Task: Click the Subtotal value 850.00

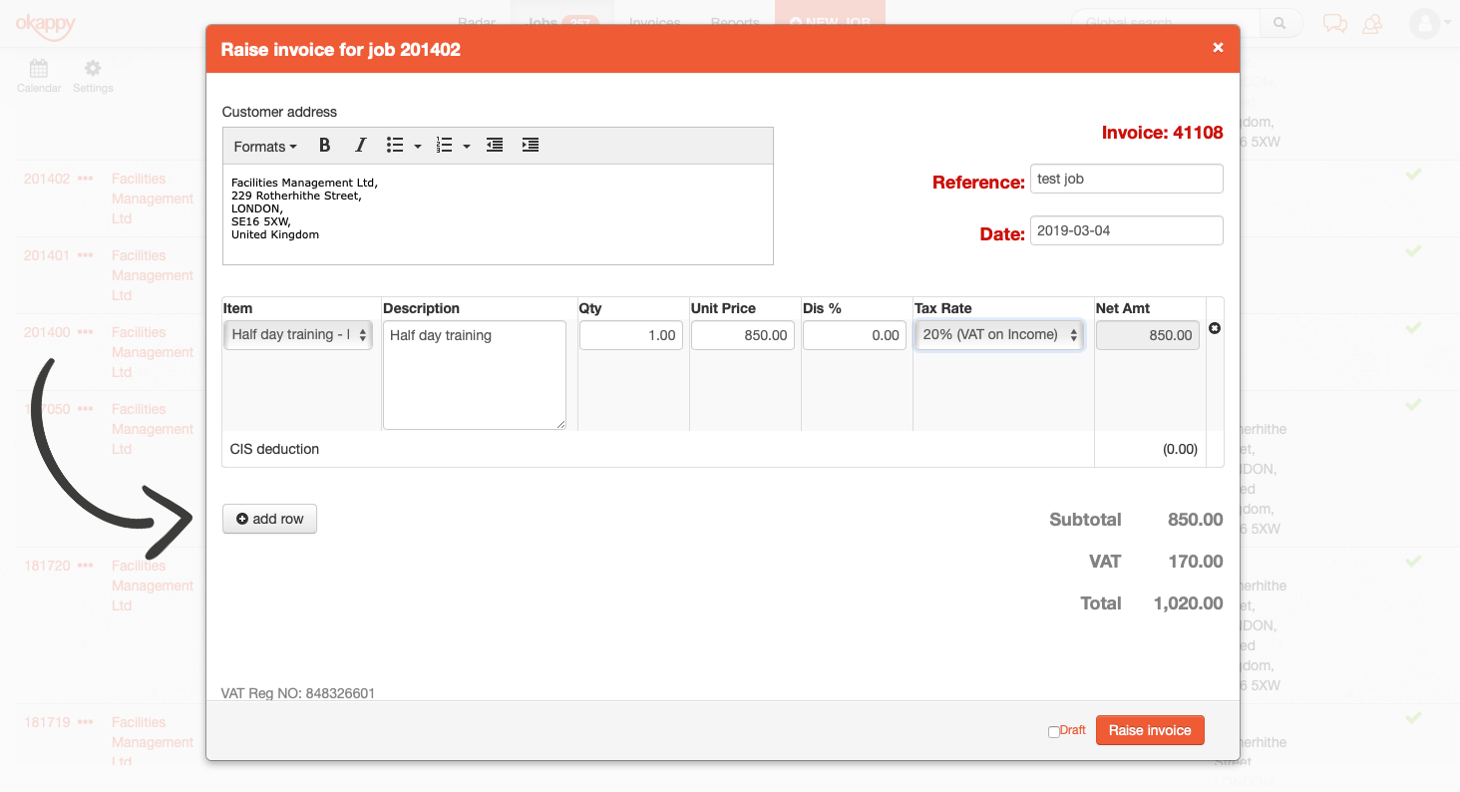Action: (1196, 520)
